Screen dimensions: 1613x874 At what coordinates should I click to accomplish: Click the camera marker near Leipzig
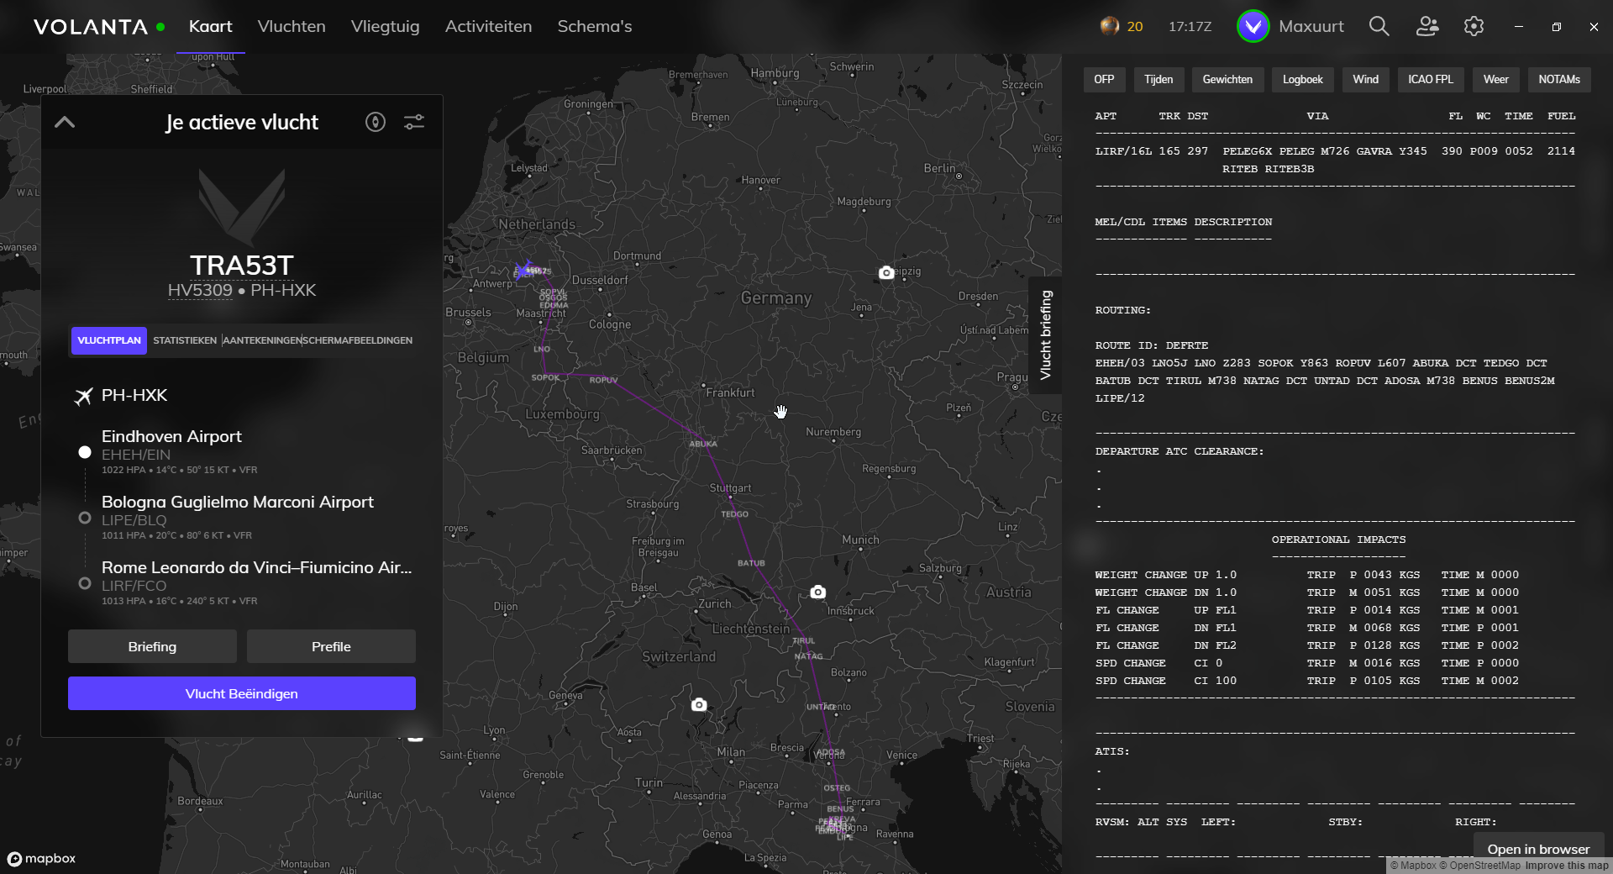click(885, 272)
